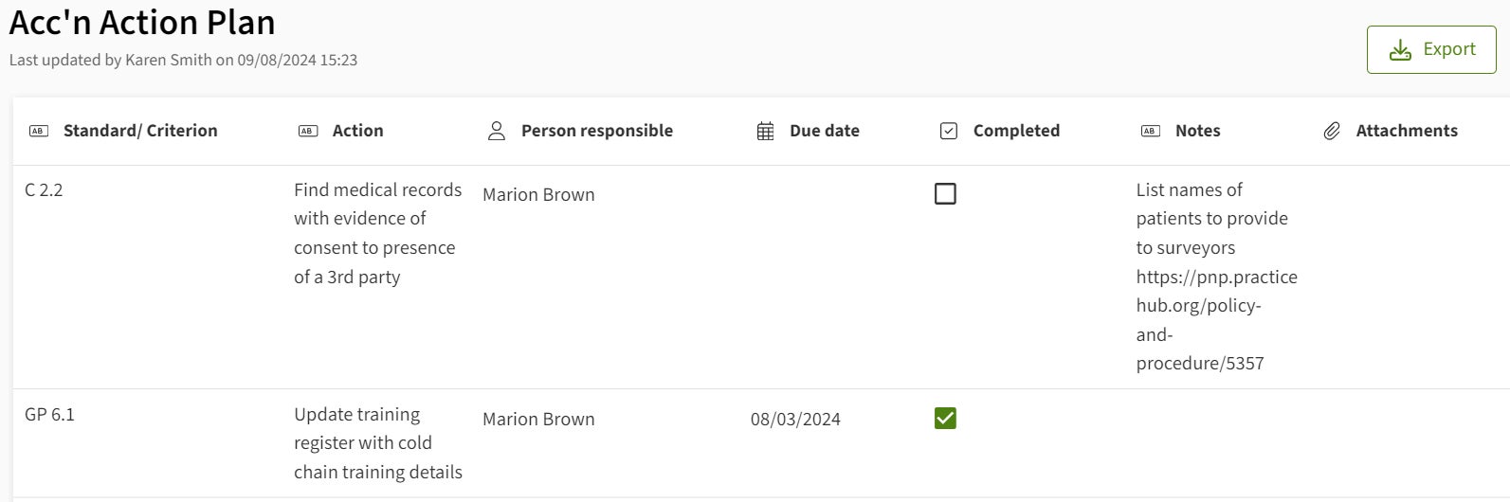Click the paperclip icon beside Attachments
The width and height of the screenshot is (1510, 502).
coord(1332,131)
